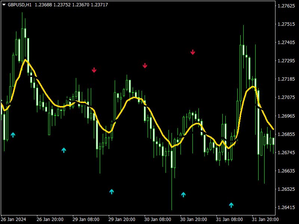299x224 pixels.
Task: Click the 1.26745 price scale label
Action: point(286,152)
